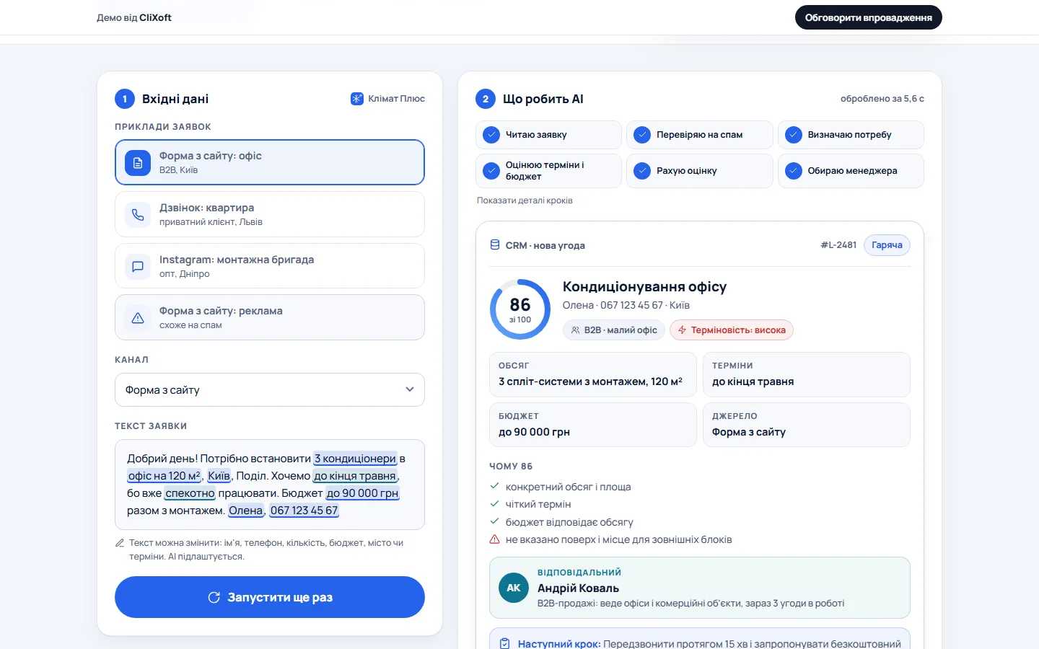Click Обговорити впровадження button
Screen dimensions: 1039x649
click(x=869, y=17)
